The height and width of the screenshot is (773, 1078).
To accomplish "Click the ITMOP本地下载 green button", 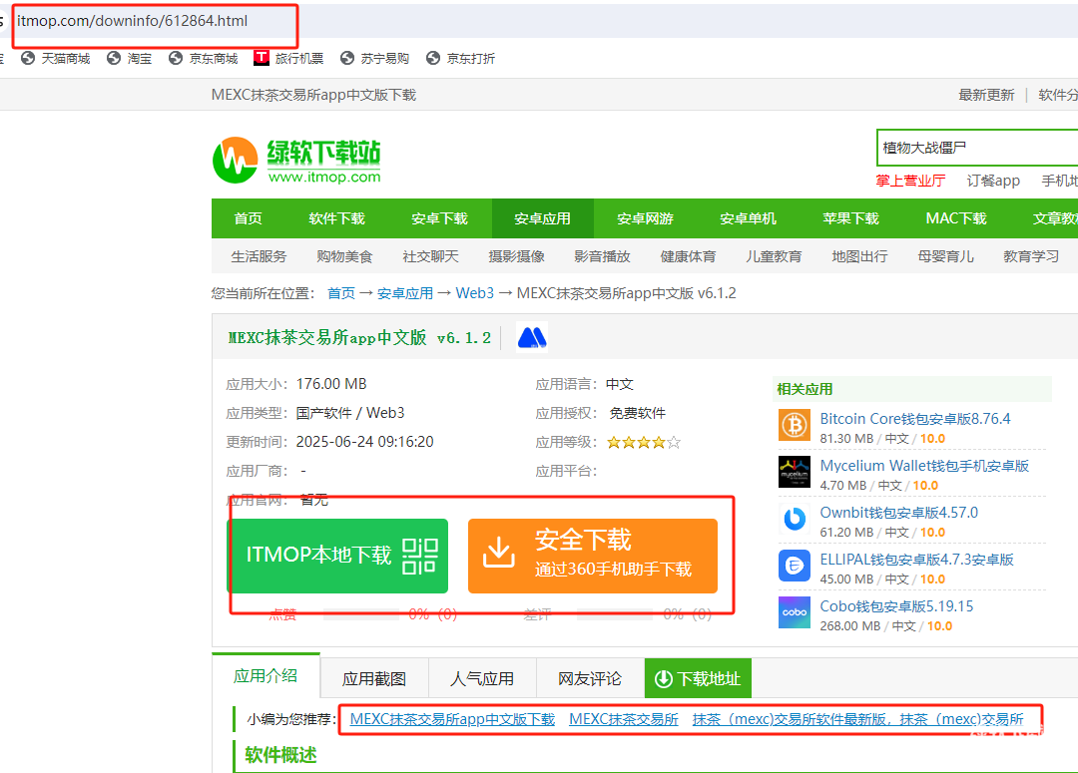I will click(337, 556).
